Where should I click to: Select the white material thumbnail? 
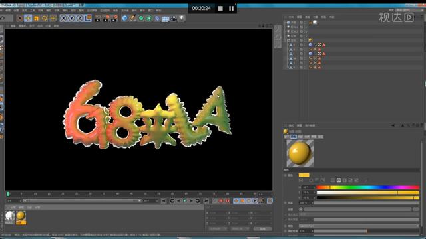10,218
